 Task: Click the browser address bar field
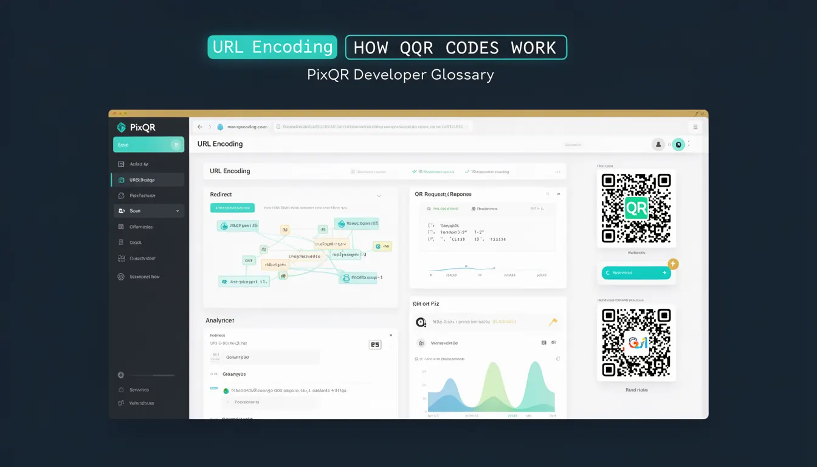(371, 126)
